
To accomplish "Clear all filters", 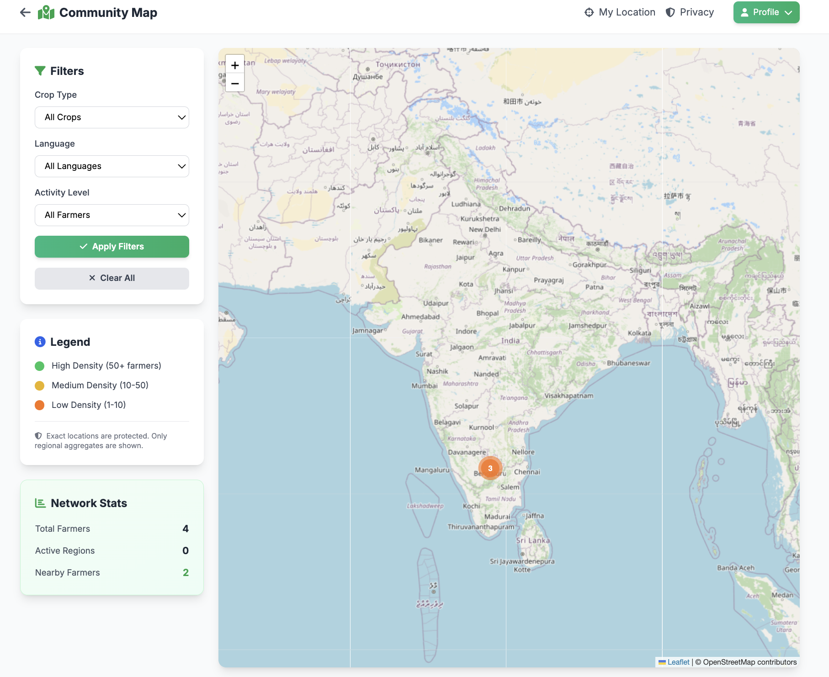I will point(112,278).
